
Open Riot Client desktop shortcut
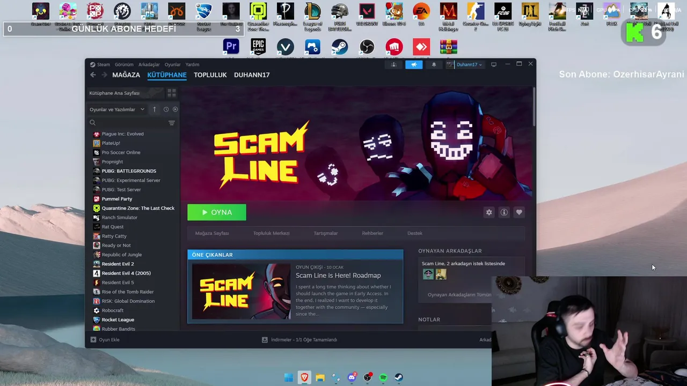coord(394,47)
